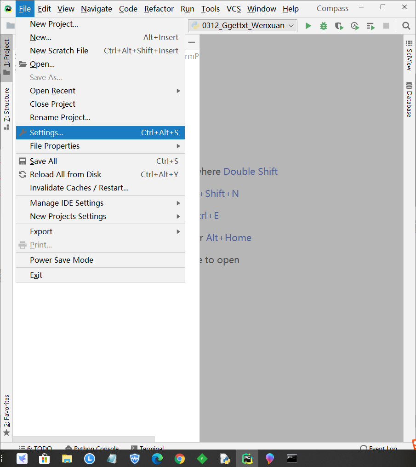Expand the Open Recent submenu

pos(100,91)
